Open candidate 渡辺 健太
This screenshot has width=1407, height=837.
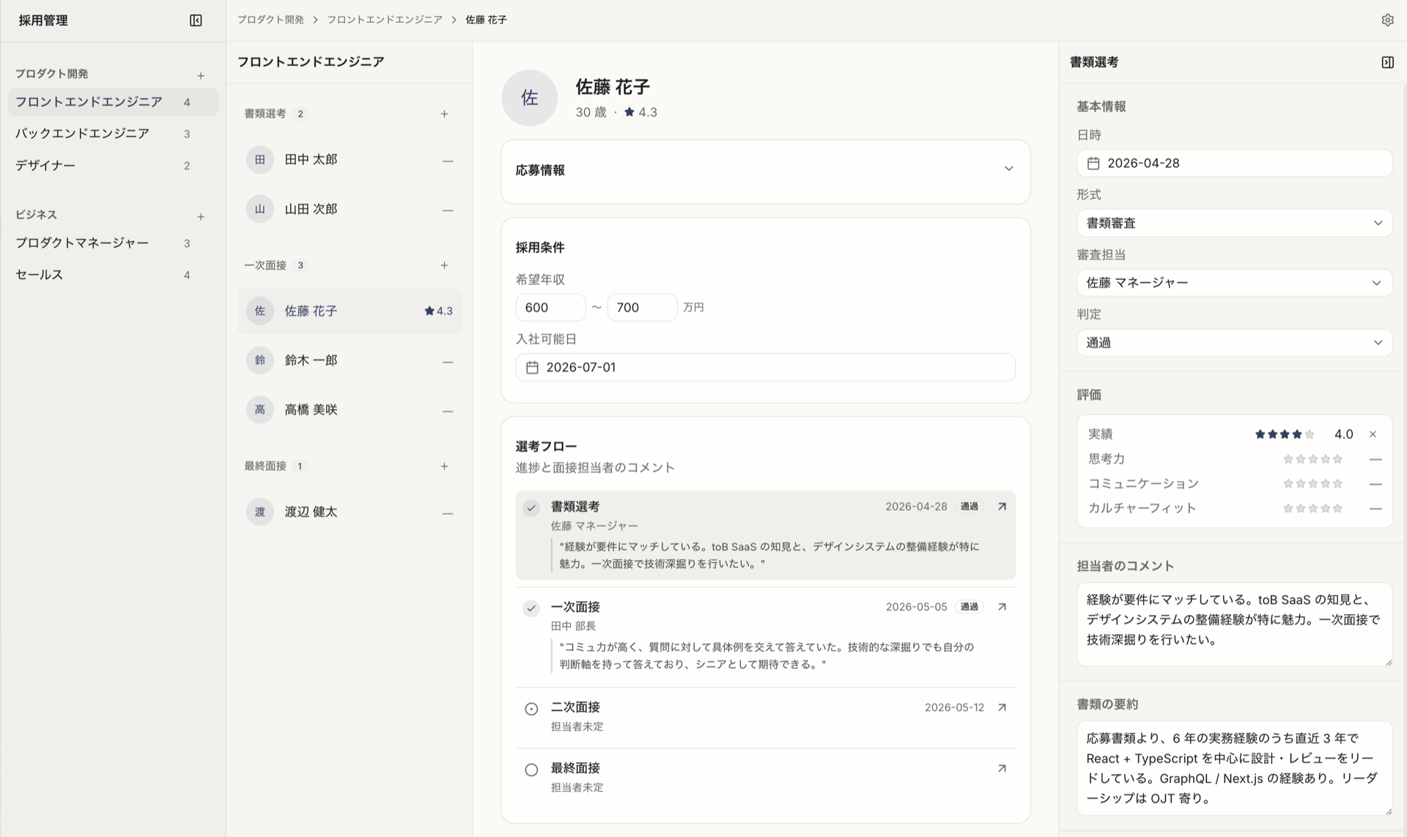click(x=350, y=512)
